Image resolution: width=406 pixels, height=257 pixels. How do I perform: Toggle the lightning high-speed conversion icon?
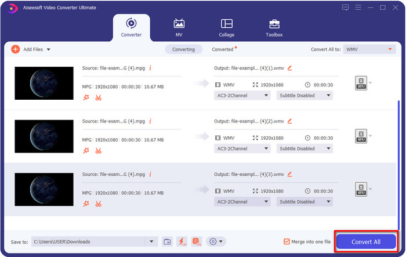(182, 242)
